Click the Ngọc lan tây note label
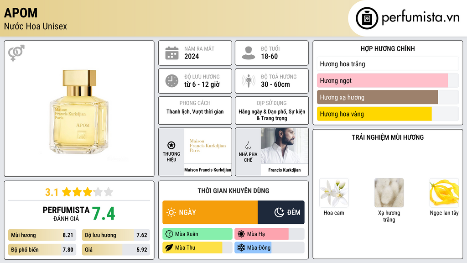The image size is (467, 263). (444, 213)
